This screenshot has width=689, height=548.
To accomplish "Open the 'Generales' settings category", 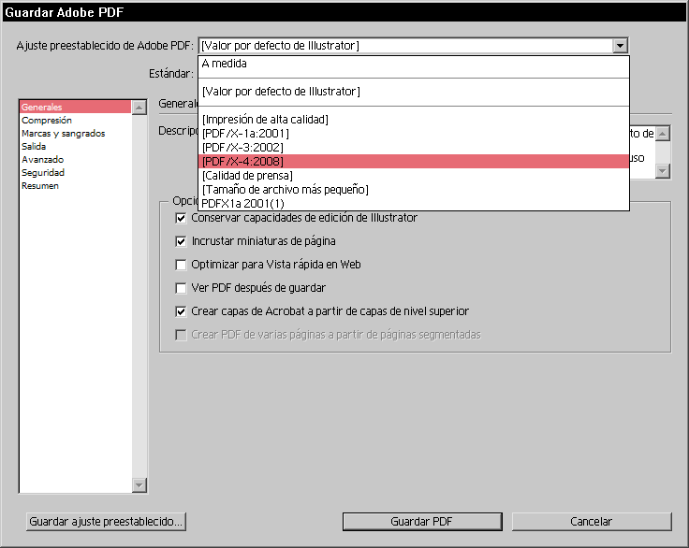I will (75, 107).
